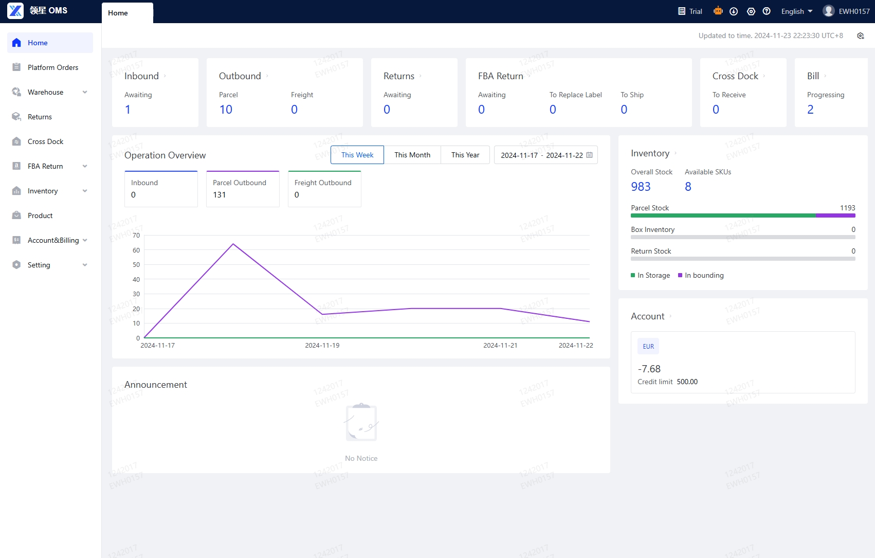
Task: Select the This Week time range
Action: (357, 155)
